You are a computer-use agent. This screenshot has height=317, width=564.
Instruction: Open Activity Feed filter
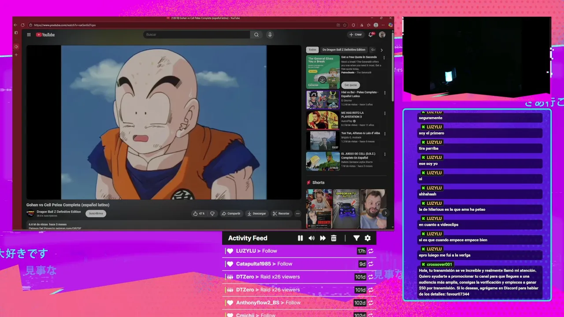click(356, 238)
